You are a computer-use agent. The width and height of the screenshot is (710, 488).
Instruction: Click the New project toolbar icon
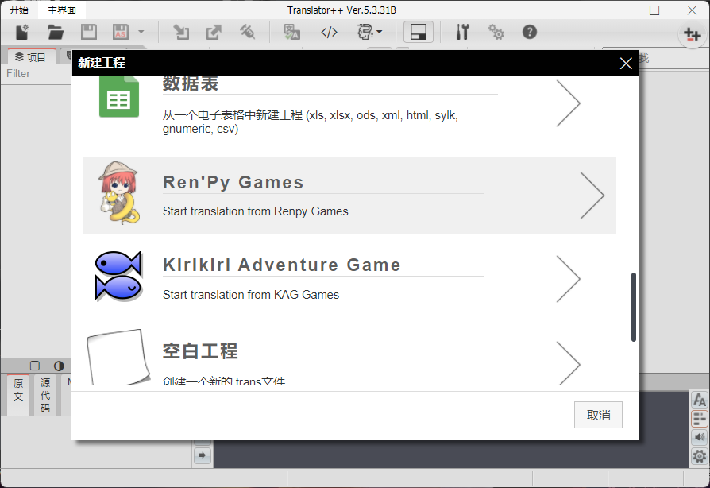[x=22, y=32]
